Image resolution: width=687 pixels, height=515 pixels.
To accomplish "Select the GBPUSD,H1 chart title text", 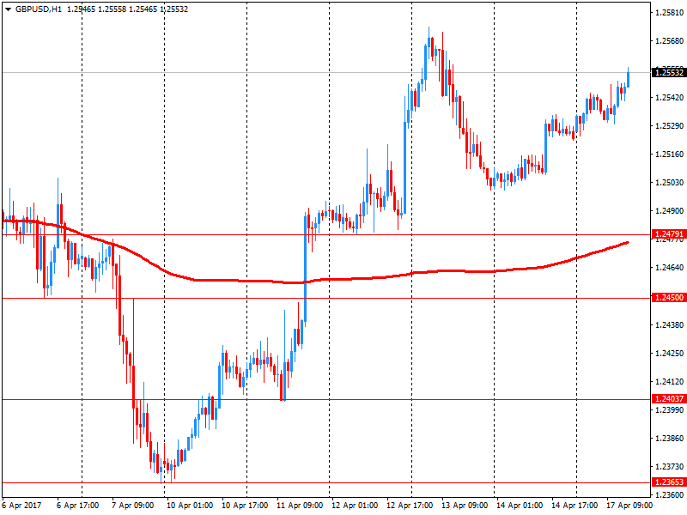I will click(39, 9).
